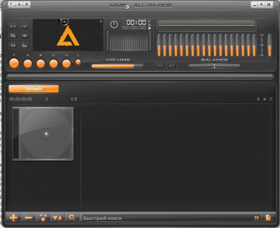Click the AIMP logo visualization window
The height and width of the screenshot is (228, 280).
click(68, 35)
